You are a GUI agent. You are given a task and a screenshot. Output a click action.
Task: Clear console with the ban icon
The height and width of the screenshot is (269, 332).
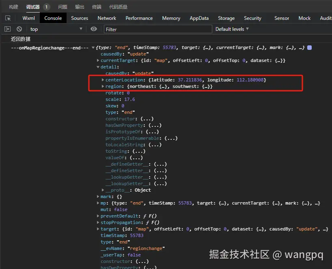19,29
